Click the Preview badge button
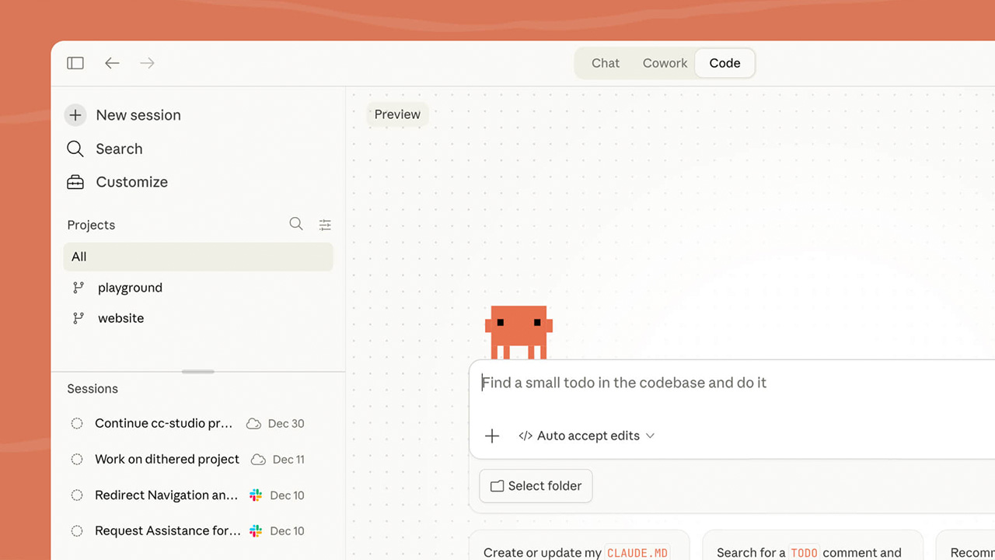This screenshot has width=995, height=560. pyautogui.click(x=397, y=114)
